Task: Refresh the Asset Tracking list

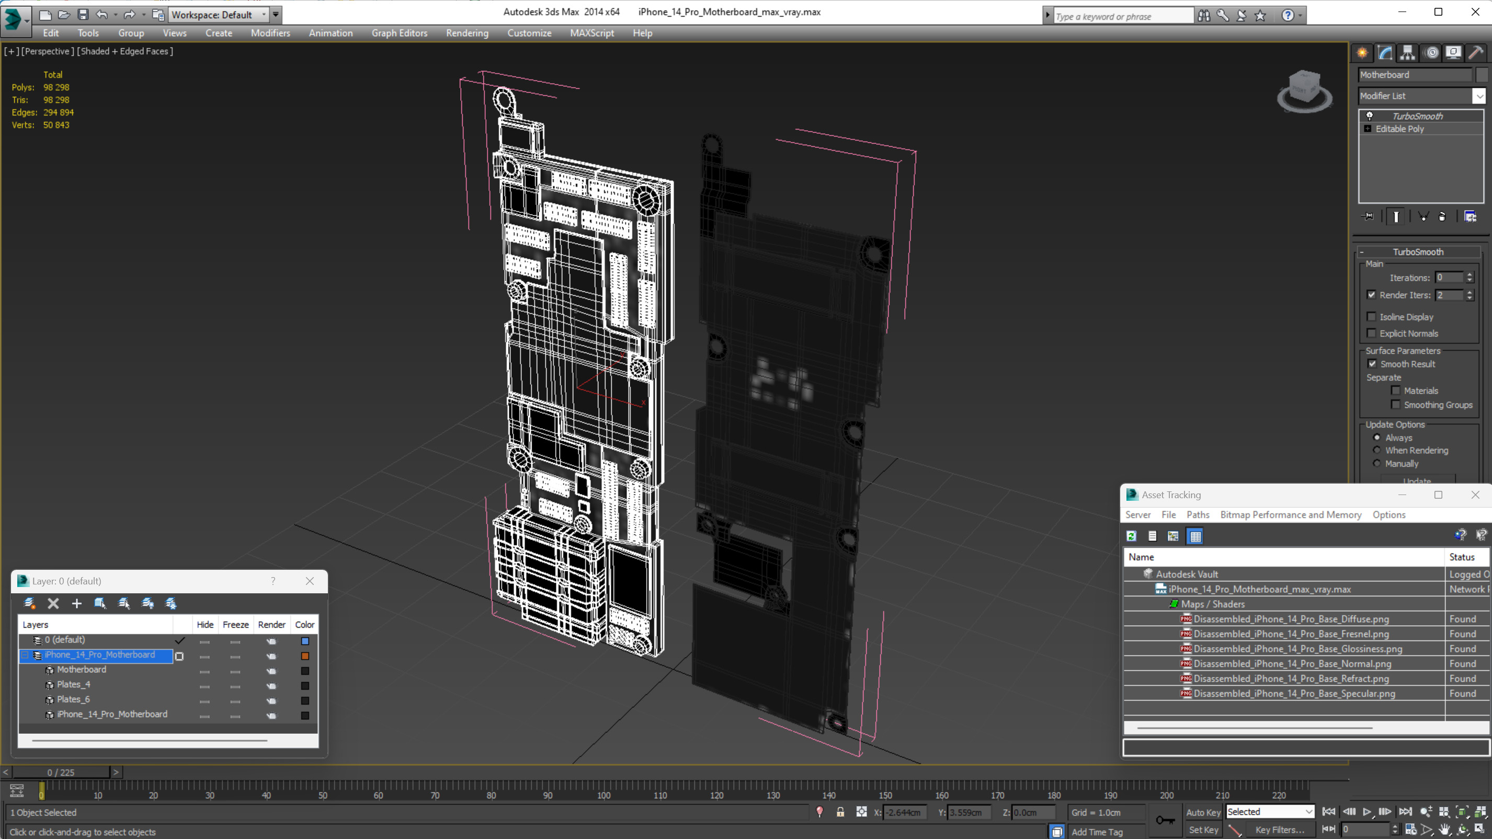Action: [1131, 536]
